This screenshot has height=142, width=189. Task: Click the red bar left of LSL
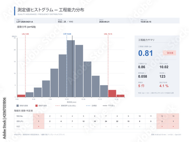coord(21,96)
